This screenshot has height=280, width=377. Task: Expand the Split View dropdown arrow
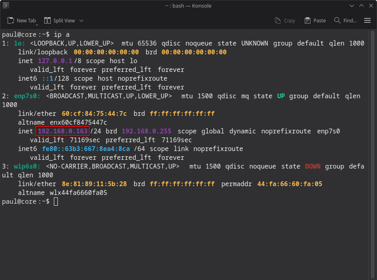coord(81,21)
